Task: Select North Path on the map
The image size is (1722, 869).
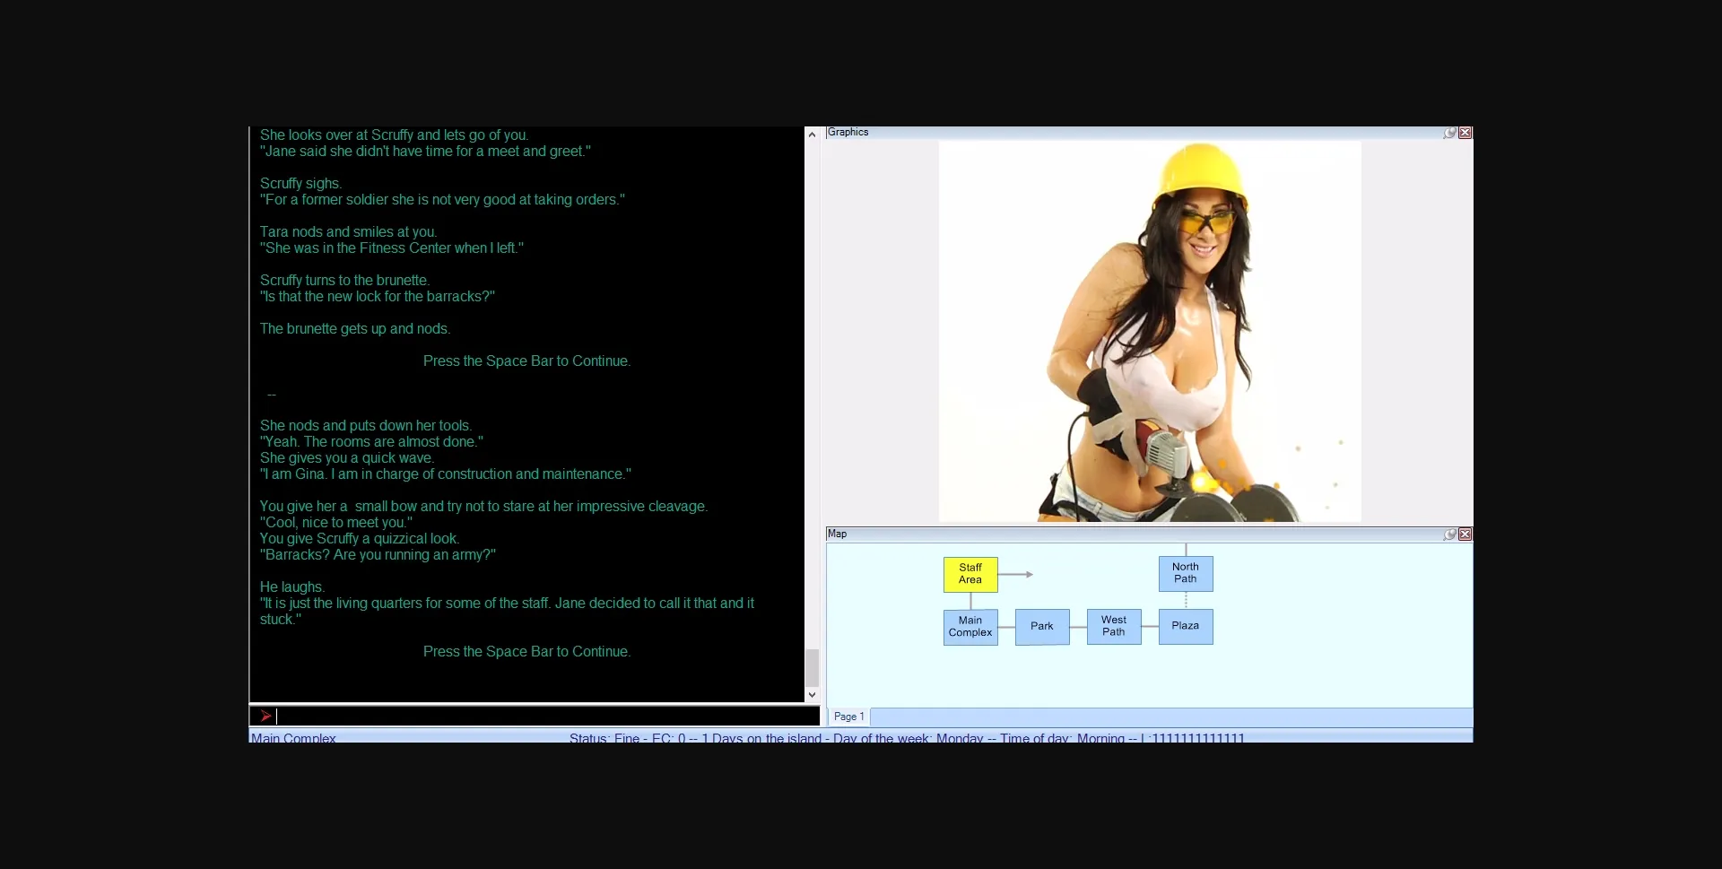Action: (1186, 574)
